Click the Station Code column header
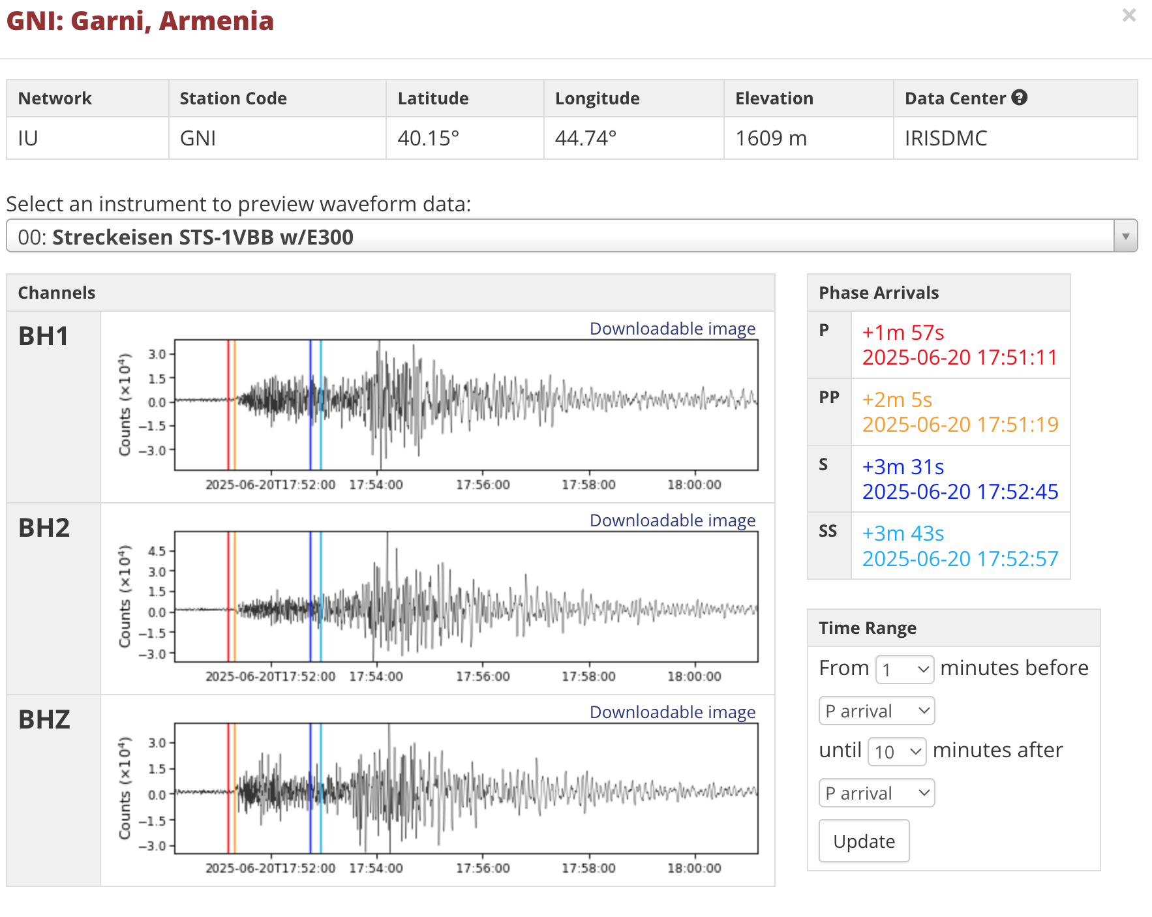The height and width of the screenshot is (917, 1152). pos(277,98)
